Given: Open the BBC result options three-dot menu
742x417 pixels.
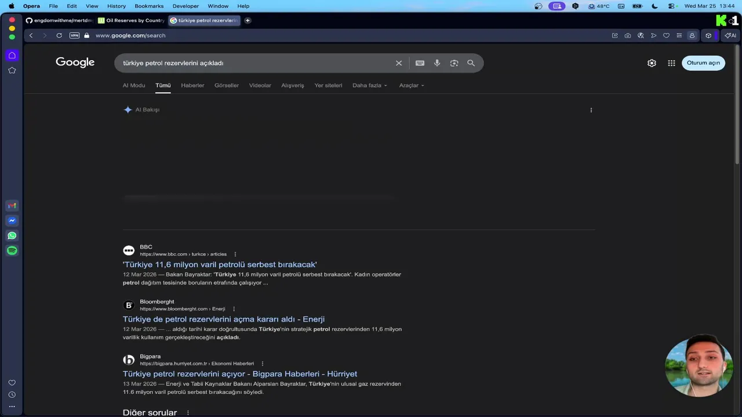Looking at the screenshot, I should click(x=235, y=254).
